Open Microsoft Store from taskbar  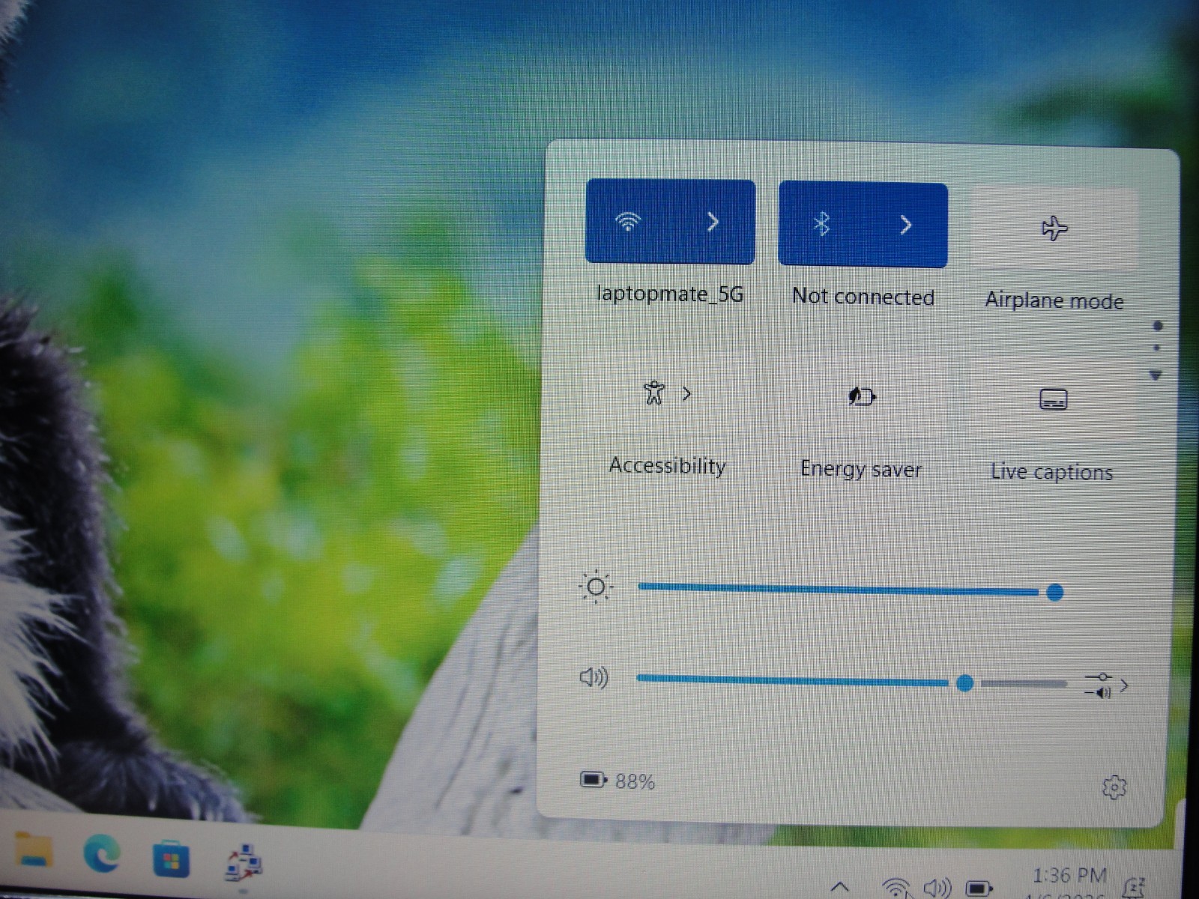point(171,859)
